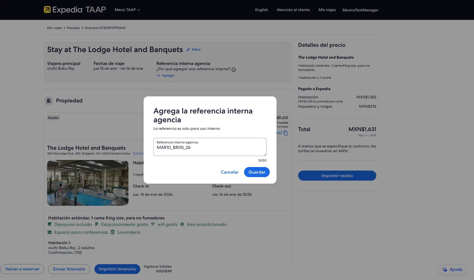Click Enviar itinerario button
The height and width of the screenshot is (280, 474).
point(69,269)
